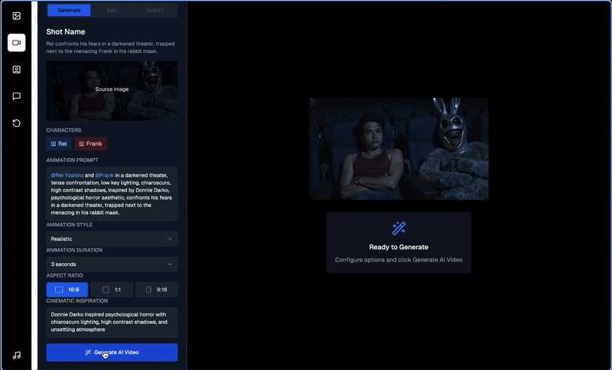This screenshot has width=612, height=370.
Task: Click the theater preview image
Action: 399,149
